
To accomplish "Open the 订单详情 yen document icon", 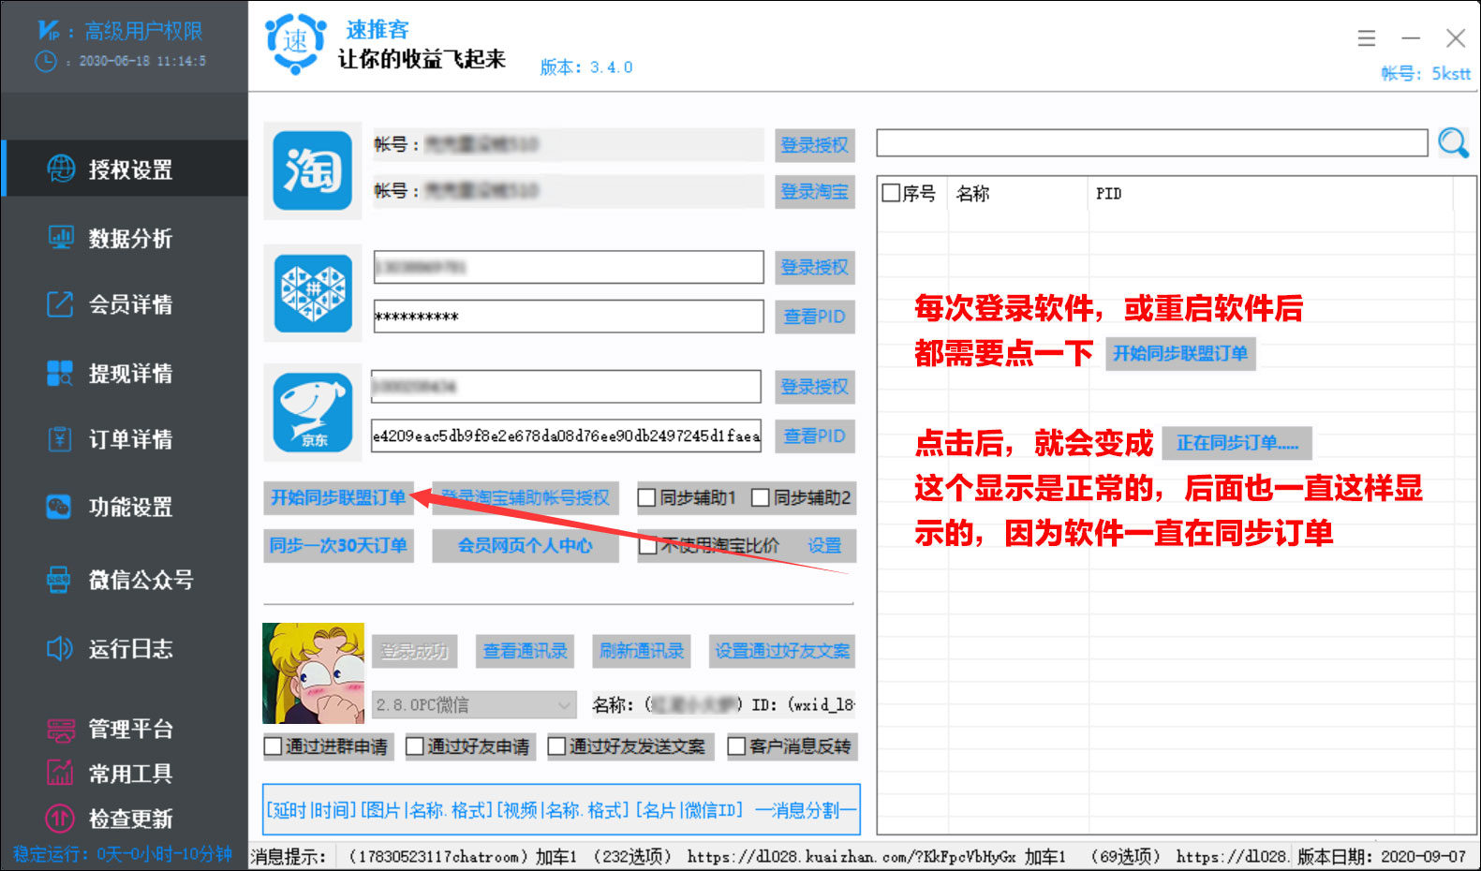I will click(60, 439).
